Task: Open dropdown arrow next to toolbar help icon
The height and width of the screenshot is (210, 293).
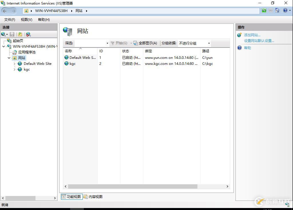Action: [x=290, y=11]
